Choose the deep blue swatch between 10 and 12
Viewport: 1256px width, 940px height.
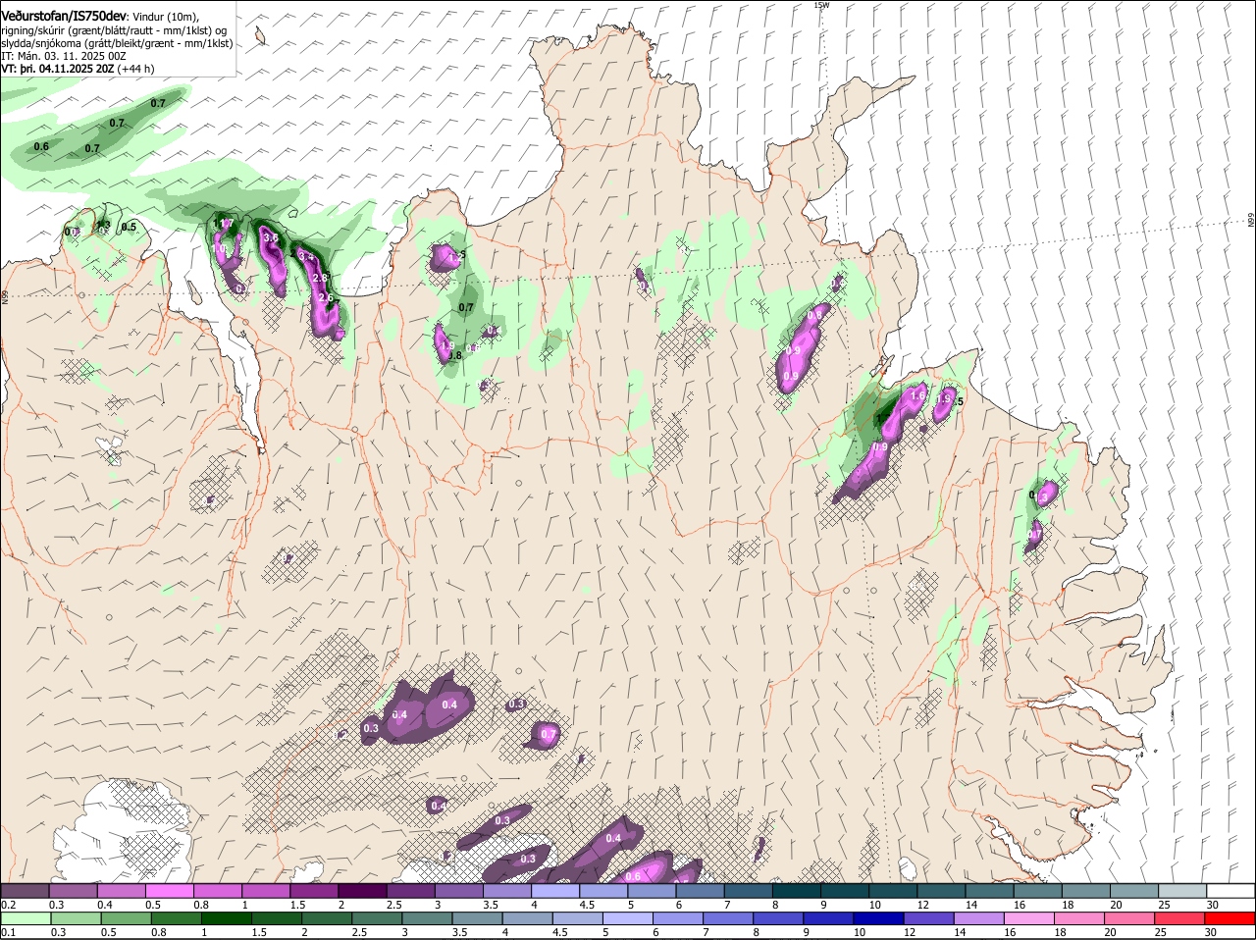coord(881,918)
